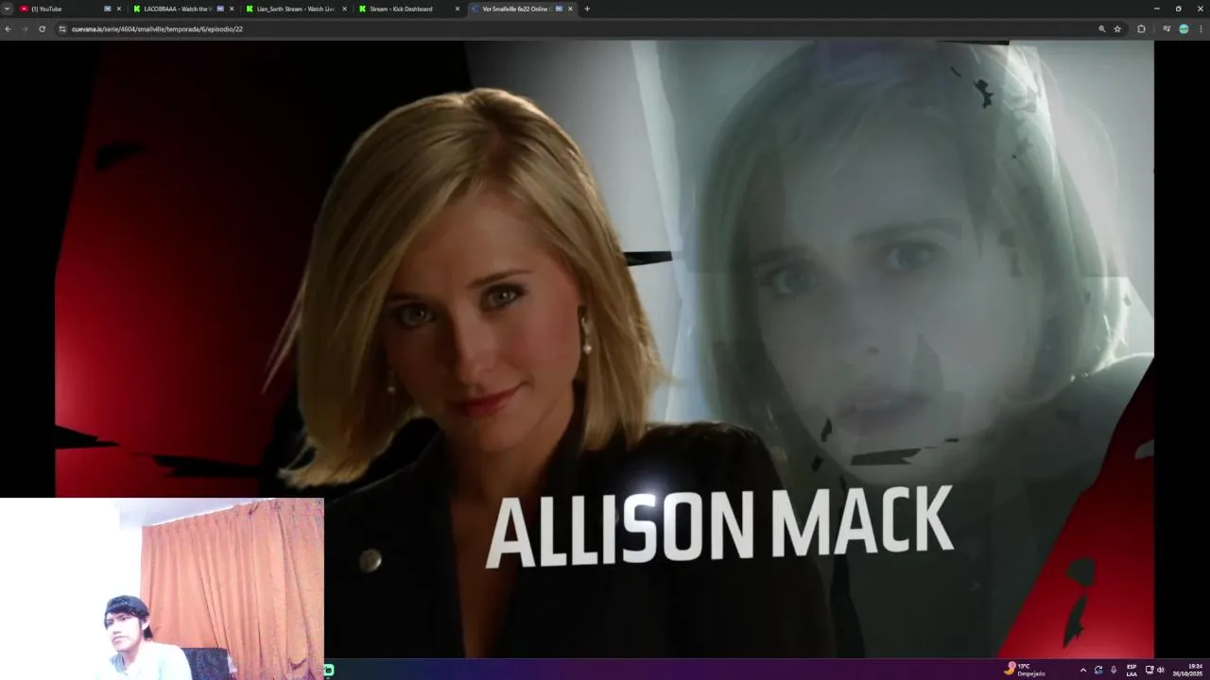Click the media indicator on YouTube tab
Image resolution: width=1210 pixels, height=680 pixels.
tap(107, 8)
